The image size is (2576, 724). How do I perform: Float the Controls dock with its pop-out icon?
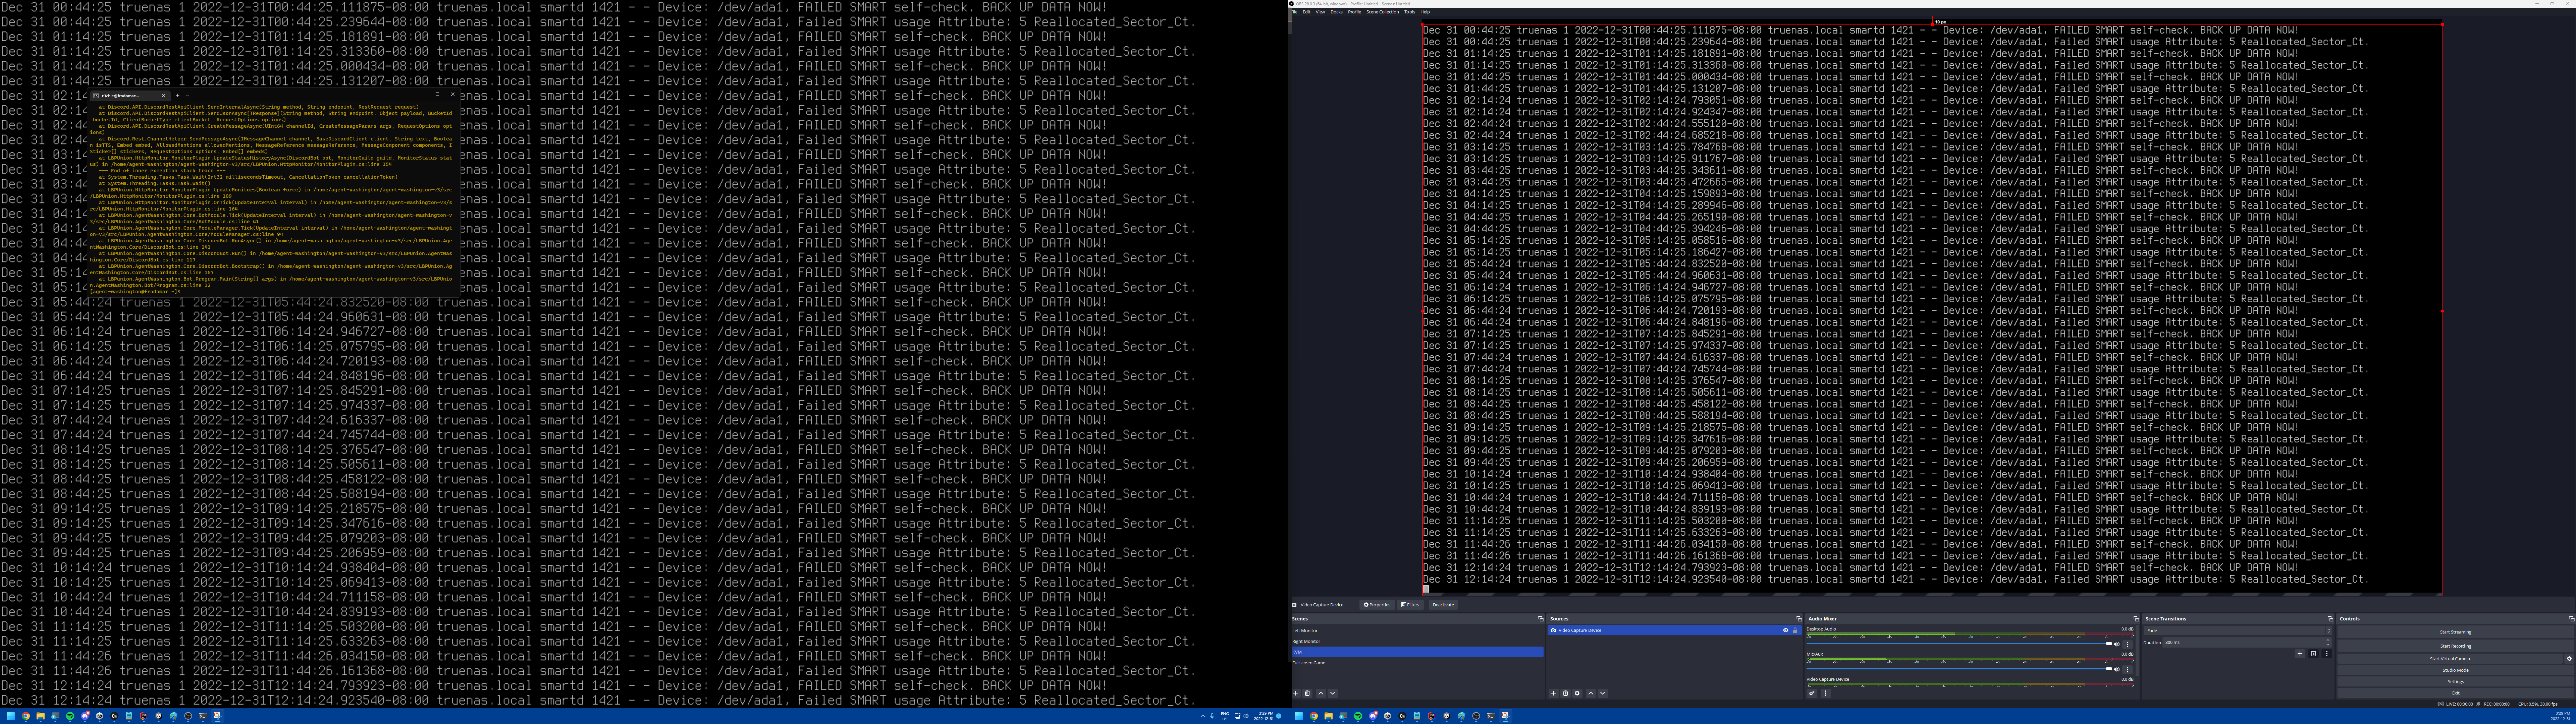(x=2572, y=619)
